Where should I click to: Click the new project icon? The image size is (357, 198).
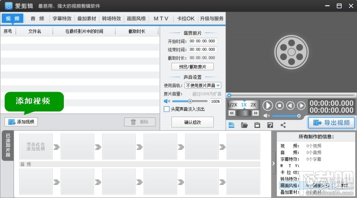232,125
